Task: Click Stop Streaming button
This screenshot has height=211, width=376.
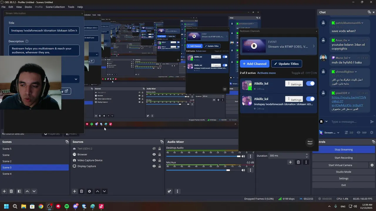Action: (x=343, y=149)
